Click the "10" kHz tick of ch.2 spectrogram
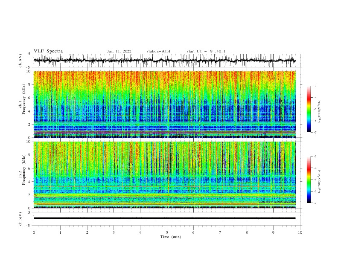Viewport: 338px width, 261px height. [x=29, y=142]
